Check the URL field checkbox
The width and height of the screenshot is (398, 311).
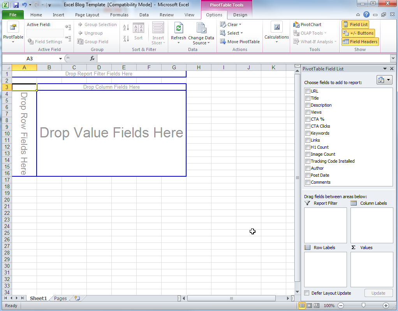point(308,91)
